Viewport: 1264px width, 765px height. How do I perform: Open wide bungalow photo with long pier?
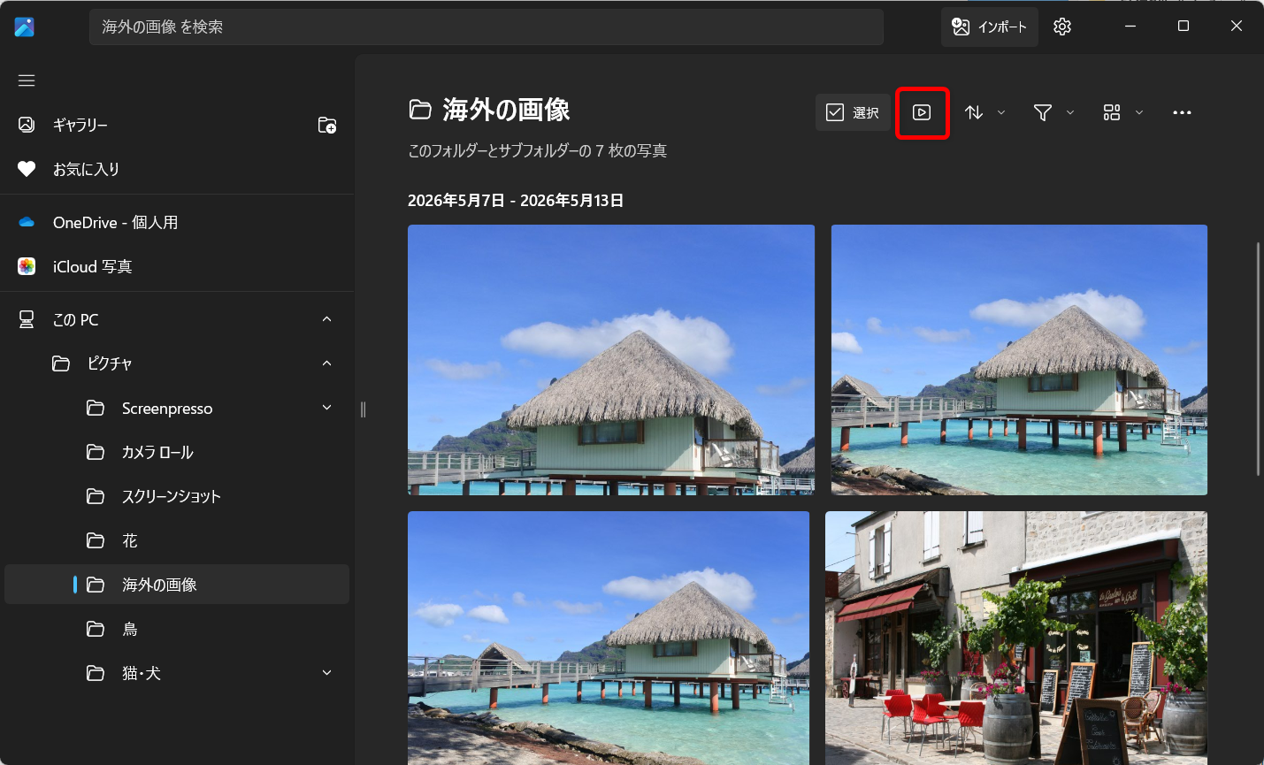tap(609, 638)
